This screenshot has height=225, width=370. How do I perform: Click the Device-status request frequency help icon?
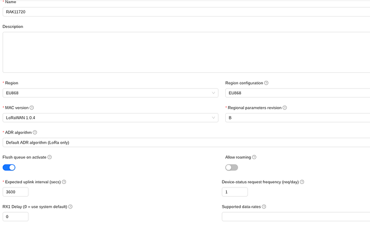[302, 182]
